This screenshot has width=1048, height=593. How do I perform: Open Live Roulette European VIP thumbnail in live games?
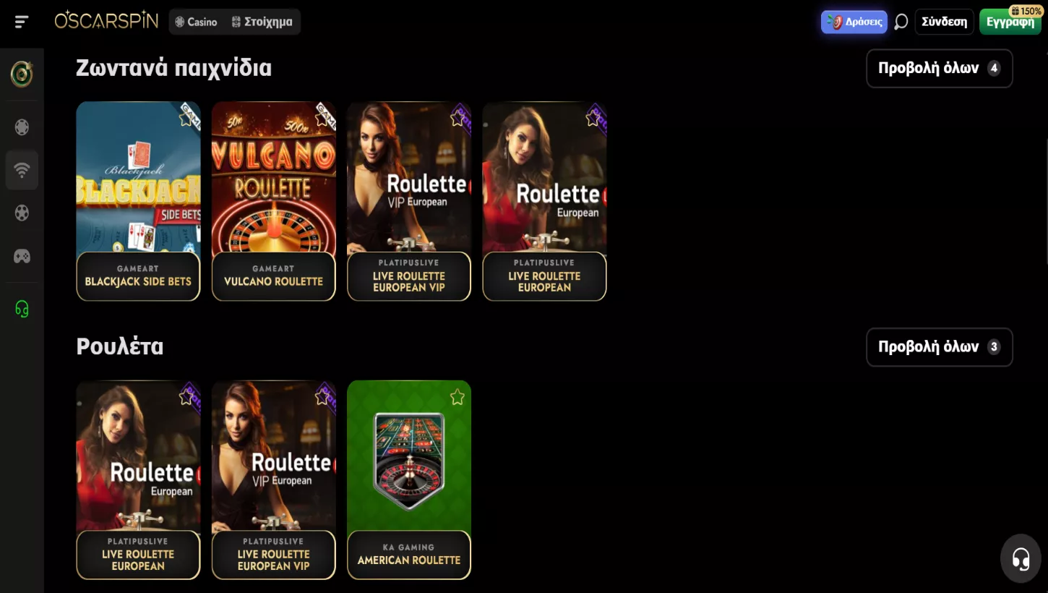point(409,201)
